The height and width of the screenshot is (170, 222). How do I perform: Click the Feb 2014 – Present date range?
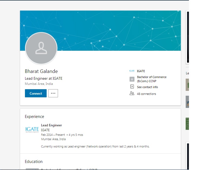(x=53, y=135)
